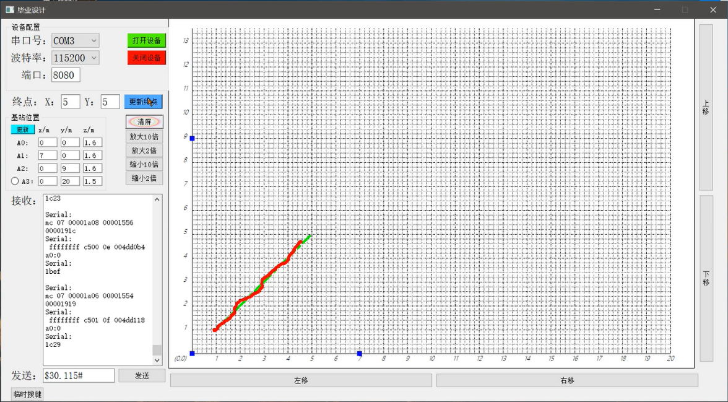Expand the 波特率 115200 dropdown
728x402 pixels.
click(94, 58)
